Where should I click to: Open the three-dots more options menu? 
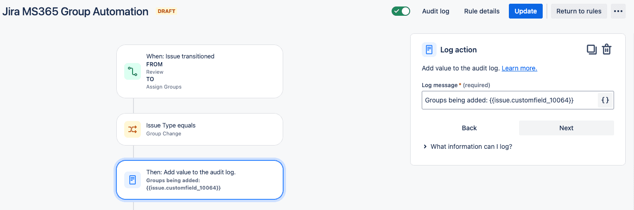pos(618,11)
